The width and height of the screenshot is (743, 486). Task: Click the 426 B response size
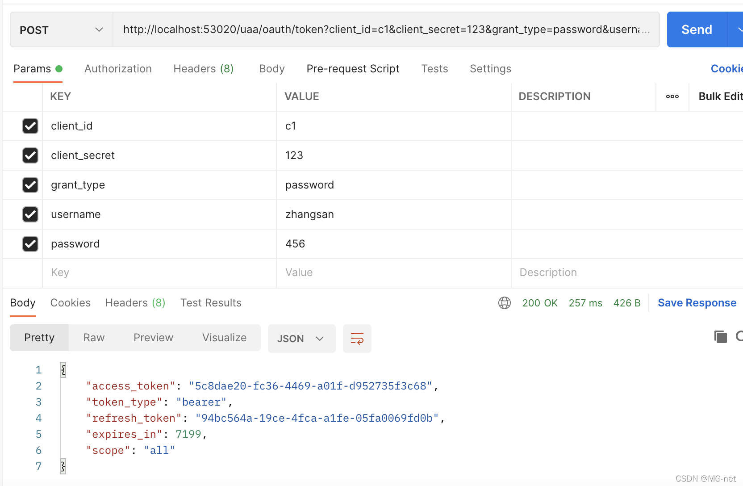(x=627, y=303)
